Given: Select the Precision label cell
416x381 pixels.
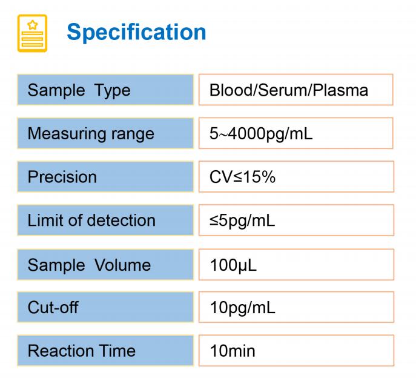Looking at the screenshot, I should [x=105, y=177].
